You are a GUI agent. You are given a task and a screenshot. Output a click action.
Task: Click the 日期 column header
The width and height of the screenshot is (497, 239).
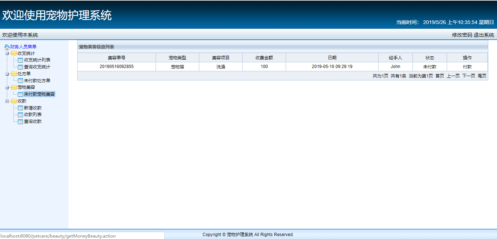pyautogui.click(x=332, y=58)
